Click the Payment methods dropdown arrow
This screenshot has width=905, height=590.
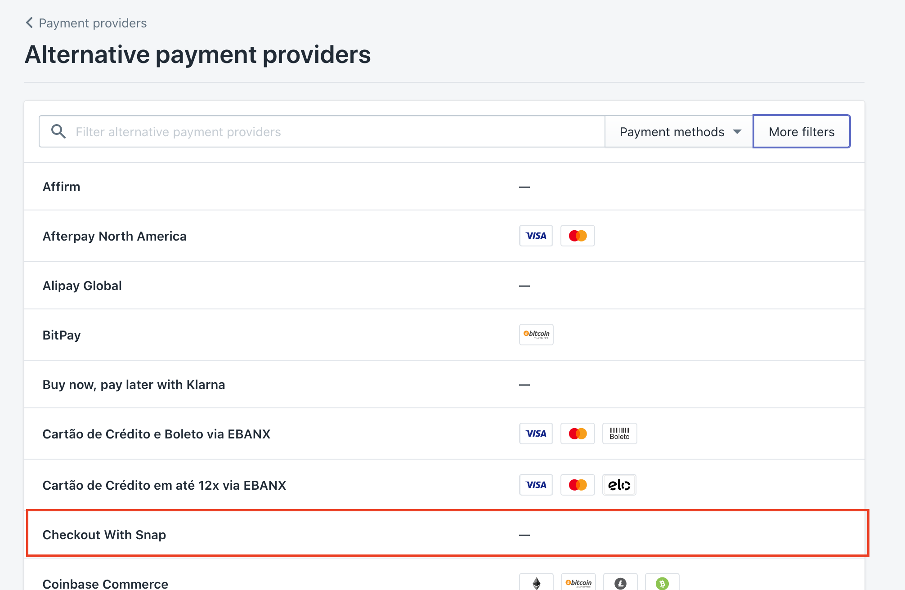click(737, 132)
